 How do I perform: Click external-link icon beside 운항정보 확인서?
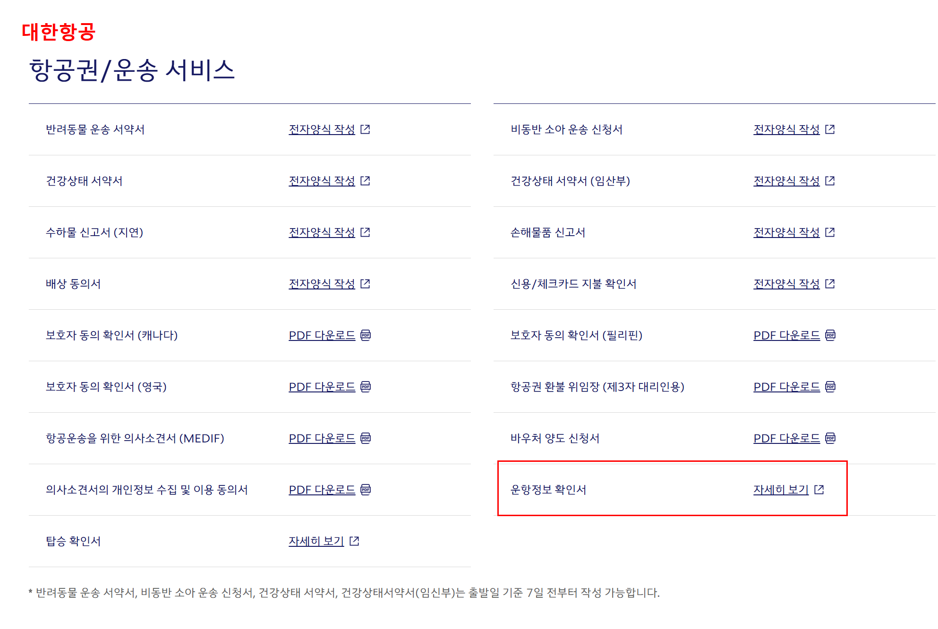coord(819,490)
